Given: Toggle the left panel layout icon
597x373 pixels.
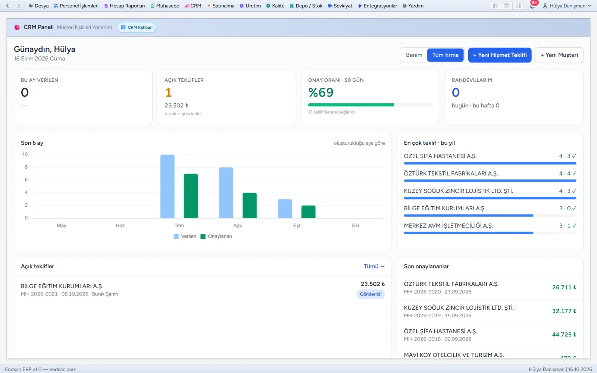Looking at the screenshot, I should click(x=495, y=6).
